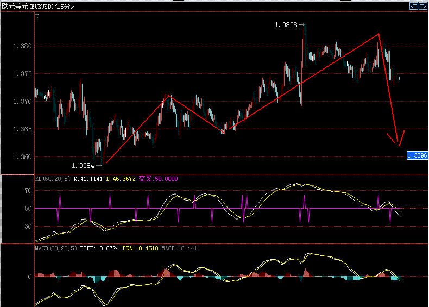Screen dimensions: 429x307
Task: Click the blue 1.3596 price tag
Action: click(x=417, y=155)
